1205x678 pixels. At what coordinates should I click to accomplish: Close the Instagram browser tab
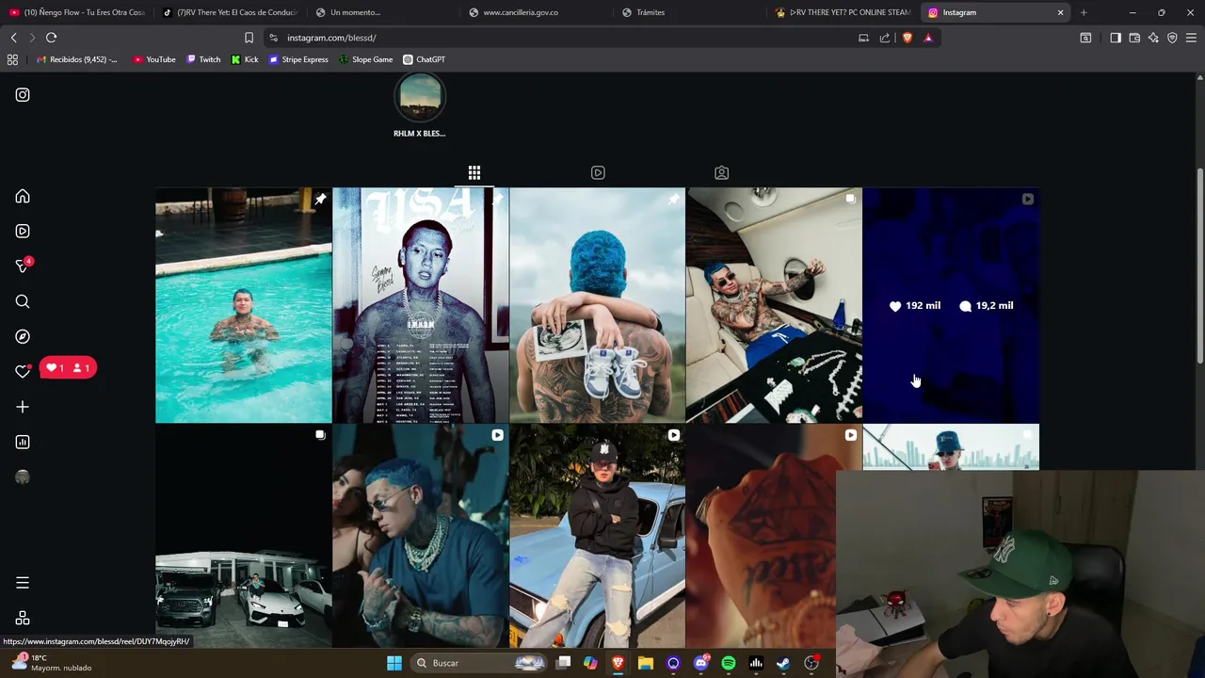[x=1060, y=12]
